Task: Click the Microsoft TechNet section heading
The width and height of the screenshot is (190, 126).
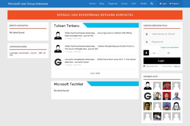Action: (x=68, y=84)
